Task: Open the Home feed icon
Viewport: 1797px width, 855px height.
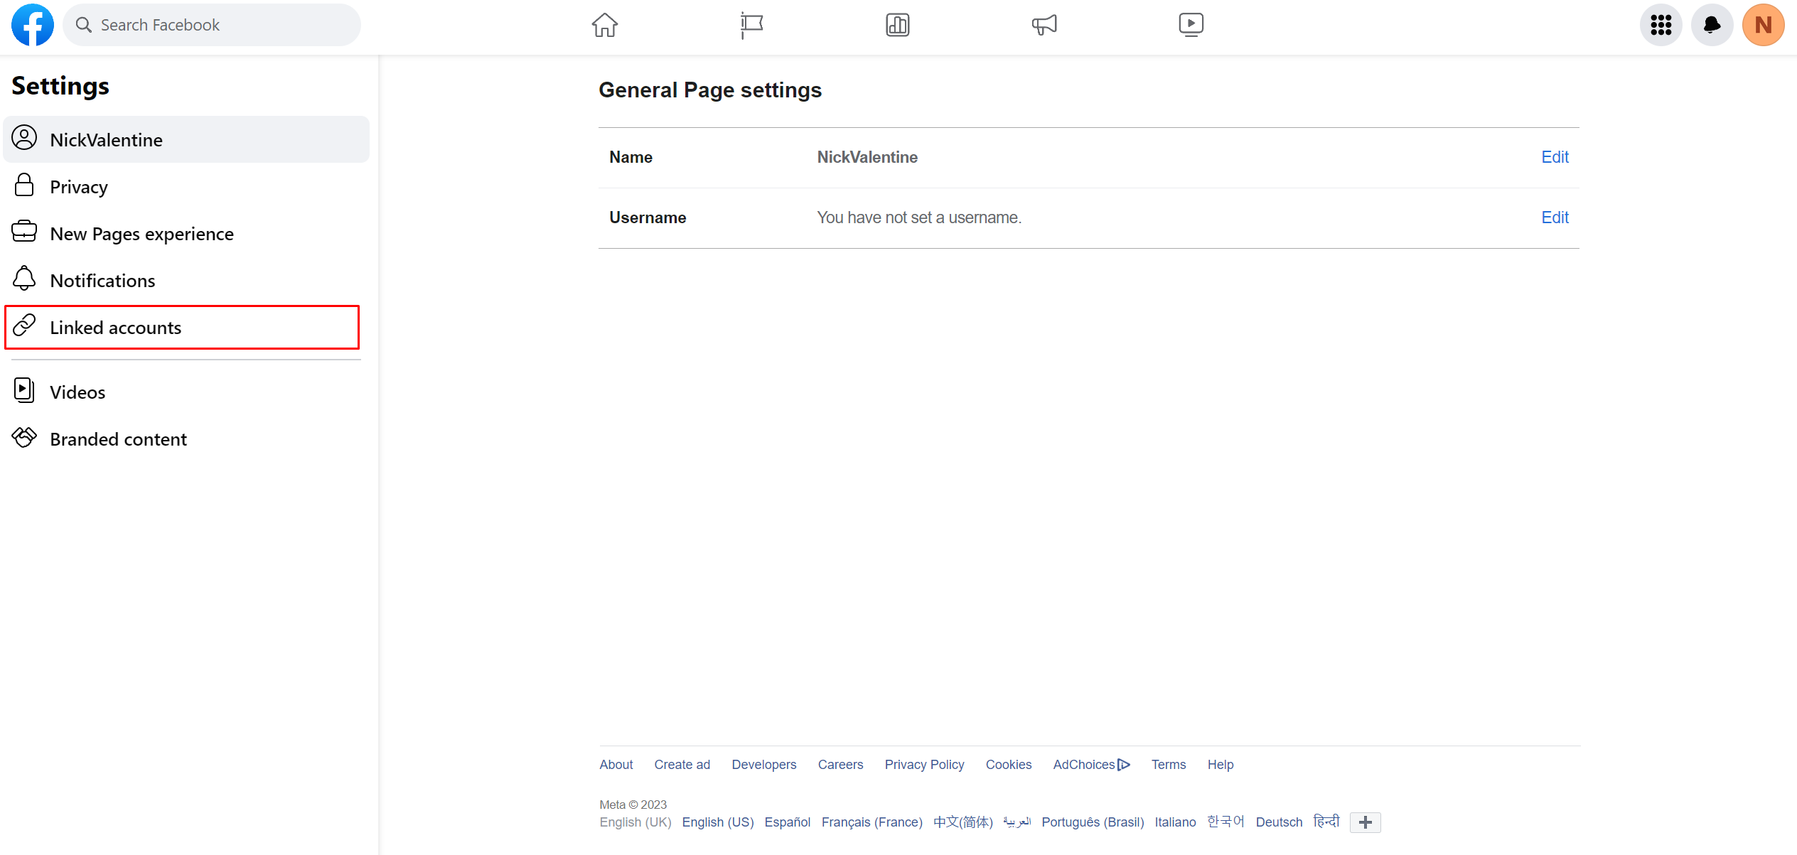Action: (604, 25)
